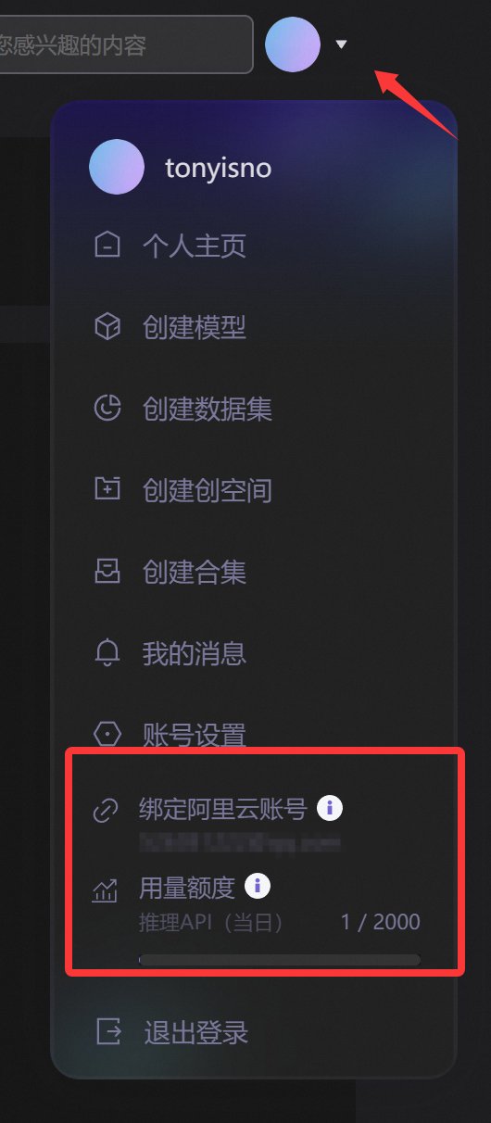Click the info icon next to 用量额度
Screen dimensions: 491x1123
click(258, 887)
